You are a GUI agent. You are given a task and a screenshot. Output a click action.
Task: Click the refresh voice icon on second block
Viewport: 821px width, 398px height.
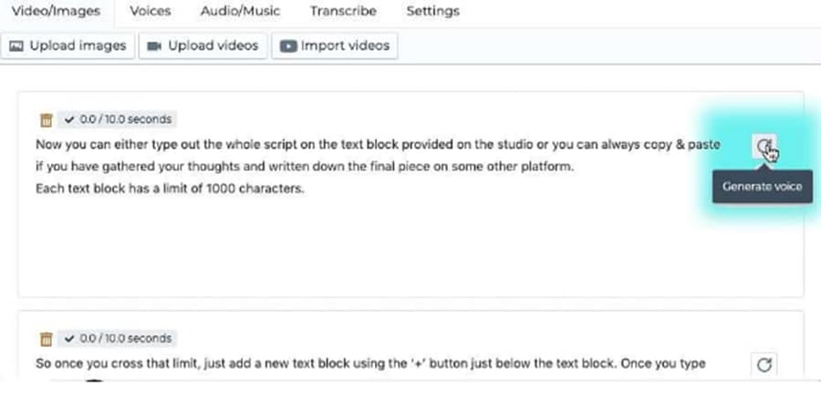pyautogui.click(x=764, y=364)
